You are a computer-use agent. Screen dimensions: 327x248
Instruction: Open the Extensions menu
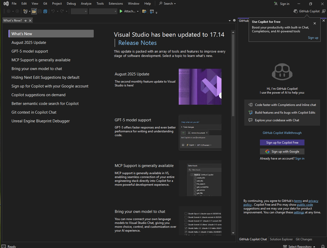pos(116,4)
